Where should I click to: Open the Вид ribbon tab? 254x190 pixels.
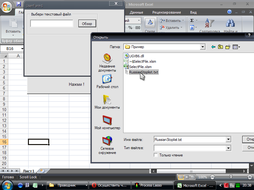coord(193,12)
